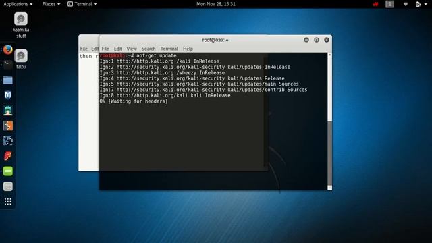This screenshot has height=243, width=432.
Task: Open View menu in terminal
Action: click(132, 49)
